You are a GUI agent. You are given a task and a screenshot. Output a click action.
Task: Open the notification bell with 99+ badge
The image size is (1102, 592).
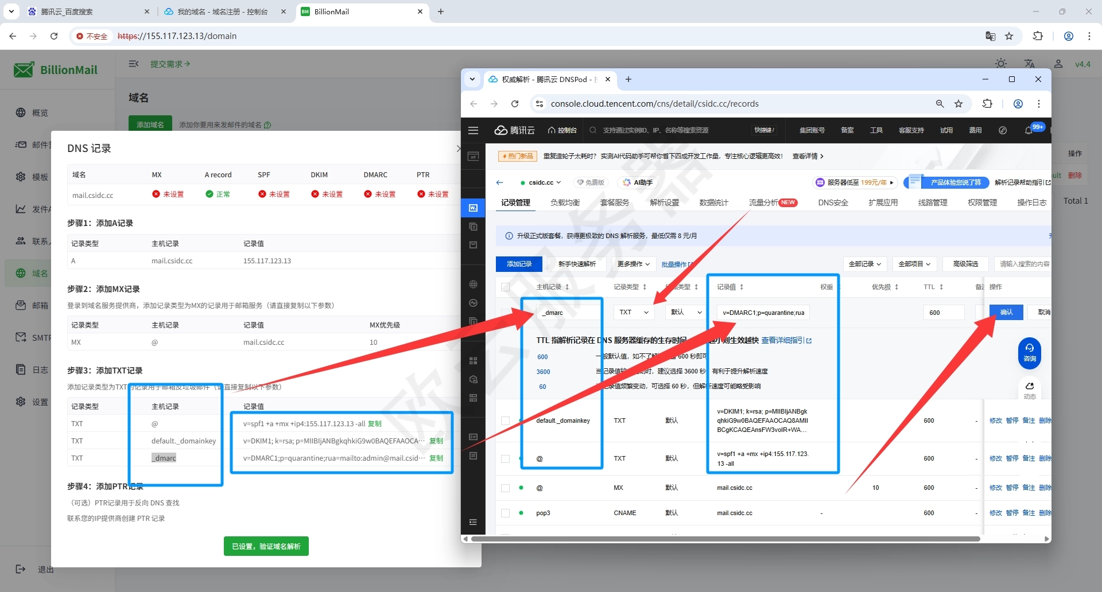click(1029, 130)
